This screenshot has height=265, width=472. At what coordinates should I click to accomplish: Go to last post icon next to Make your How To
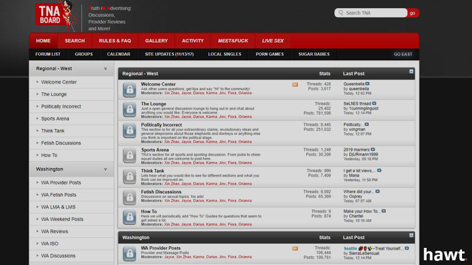[x=384, y=211]
